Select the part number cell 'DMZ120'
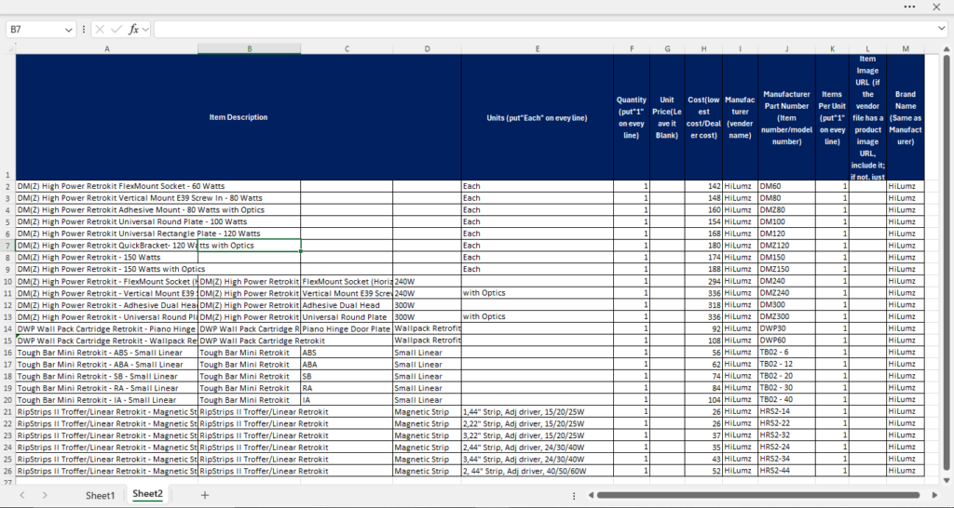 click(786, 246)
